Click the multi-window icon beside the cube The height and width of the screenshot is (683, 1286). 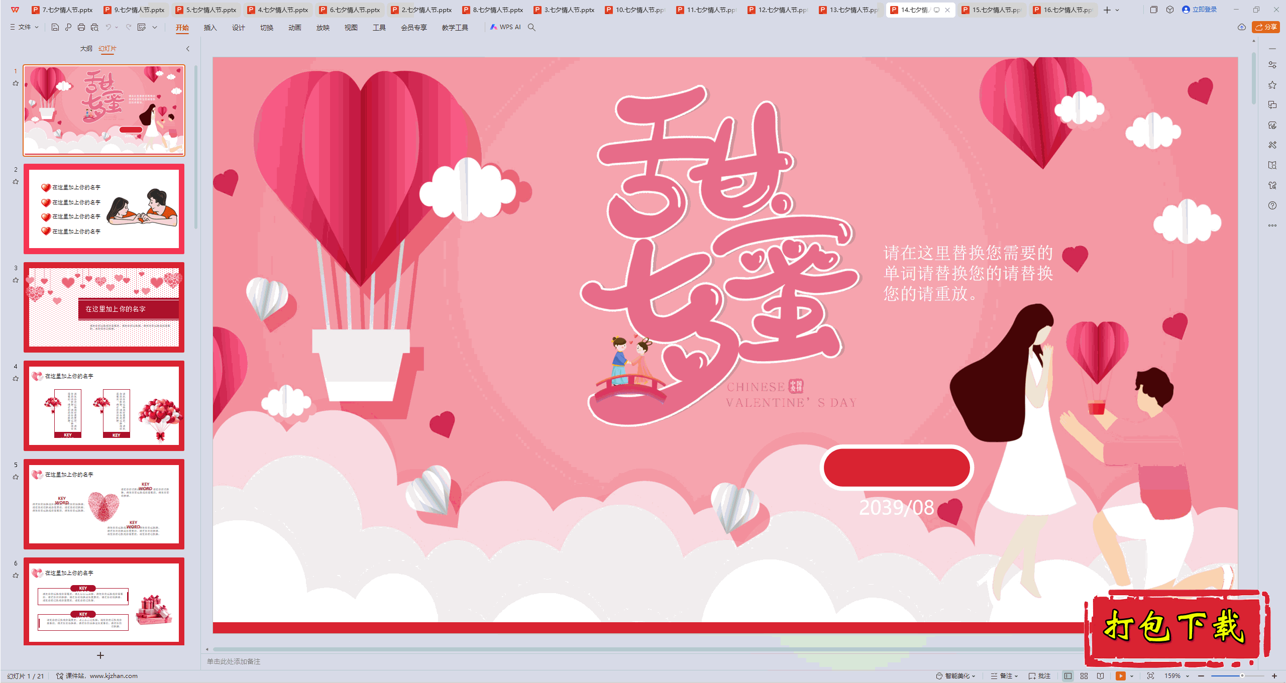click(1154, 10)
